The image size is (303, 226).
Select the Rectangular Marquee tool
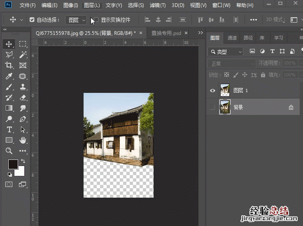pyautogui.click(x=23, y=44)
